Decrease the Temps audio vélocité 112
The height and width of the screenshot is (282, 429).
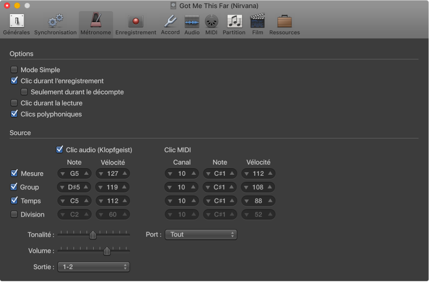(x=100, y=201)
